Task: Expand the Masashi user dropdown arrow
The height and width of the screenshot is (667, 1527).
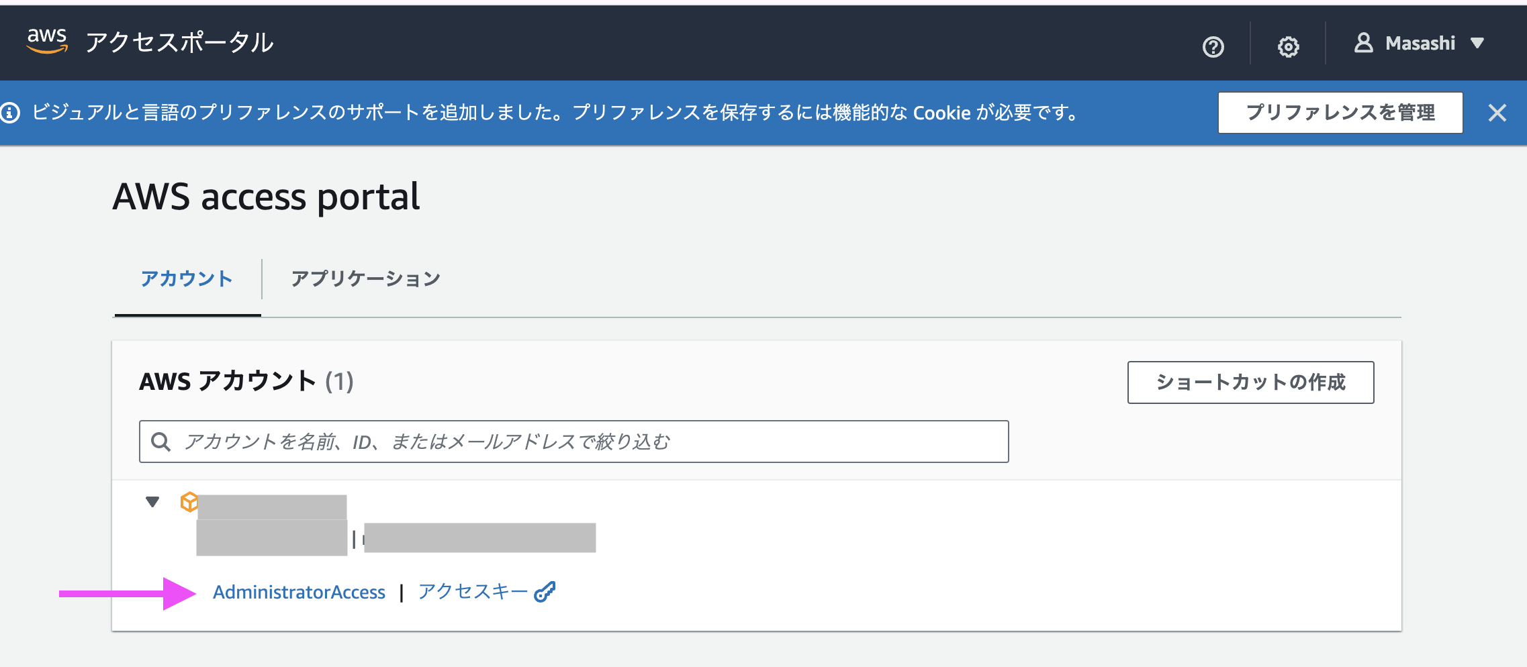Action: (x=1477, y=43)
